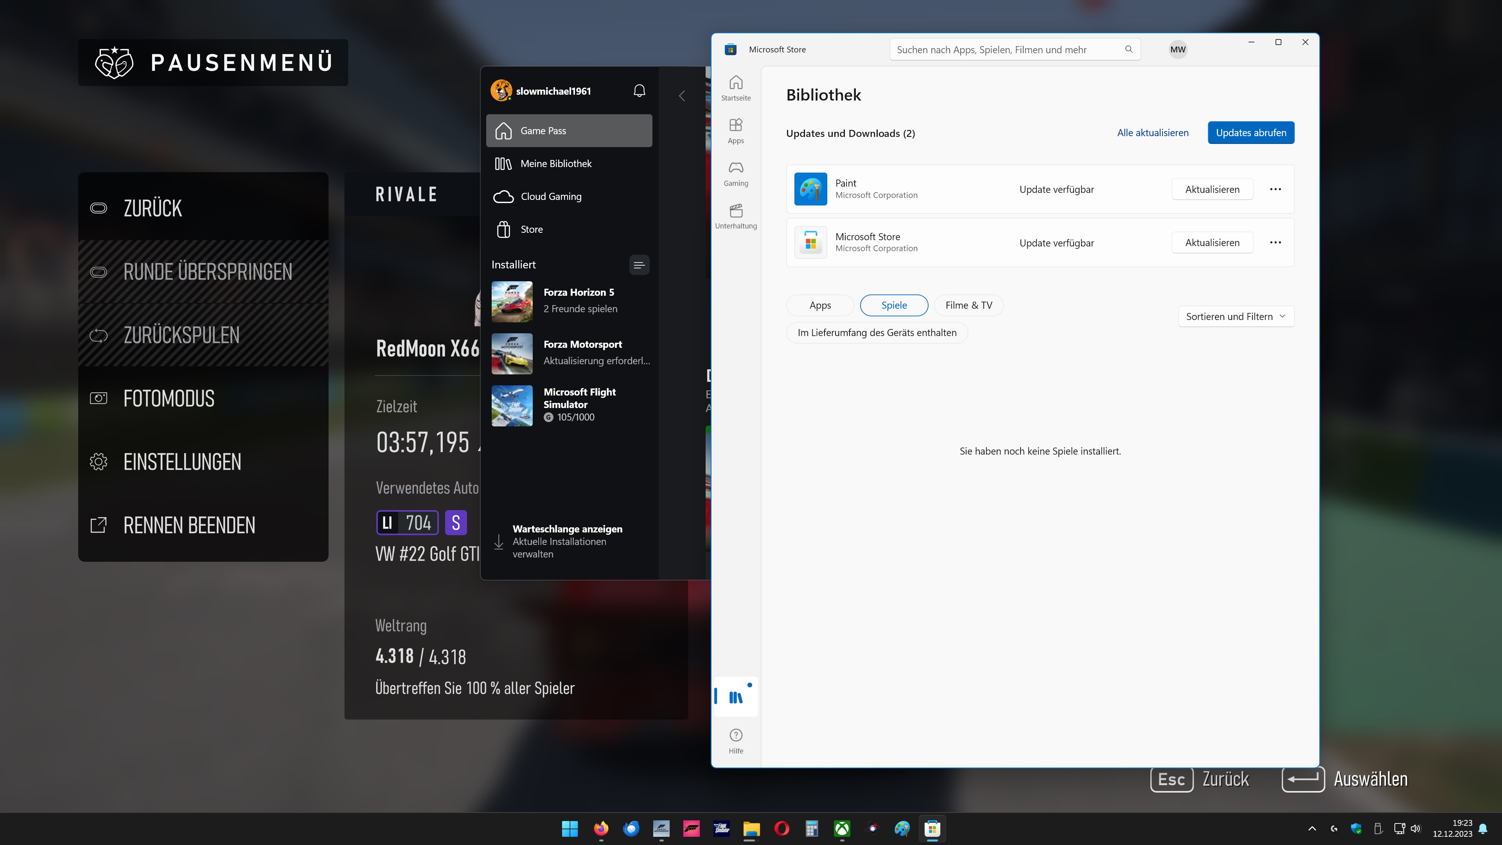Select the Apps filter tab
Viewport: 1502px width, 845px height.
pyautogui.click(x=820, y=306)
